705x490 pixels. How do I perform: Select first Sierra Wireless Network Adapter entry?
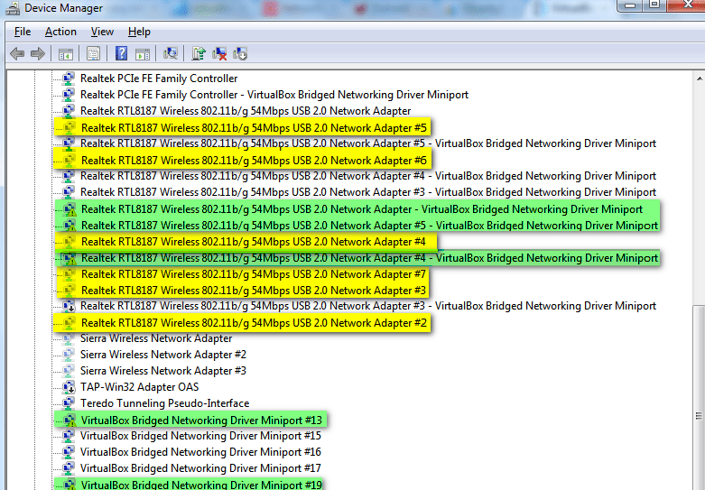pos(156,338)
